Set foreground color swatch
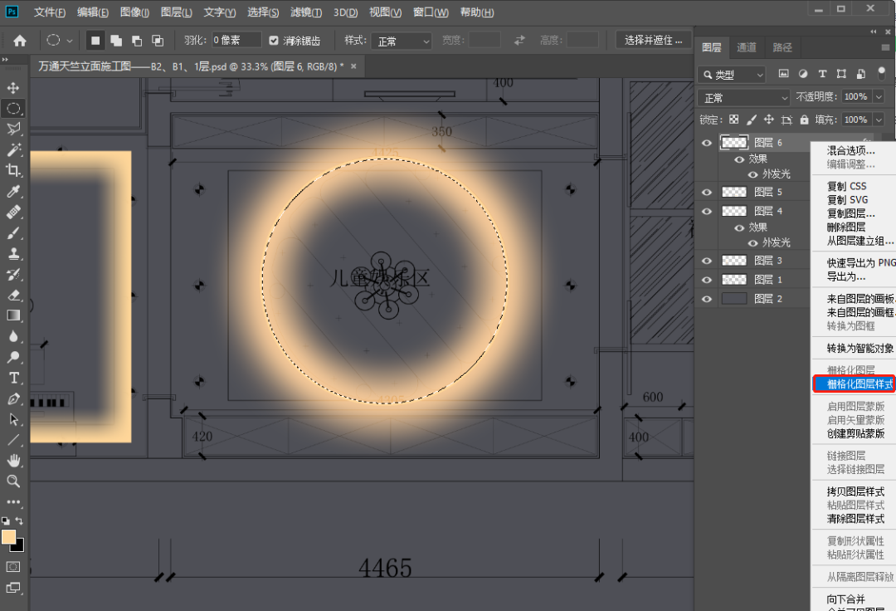This screenshot has height=611, width=896. tap(8, 536)
